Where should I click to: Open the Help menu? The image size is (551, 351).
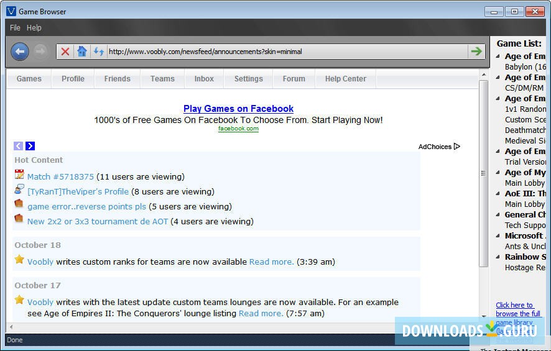[34, 28]
